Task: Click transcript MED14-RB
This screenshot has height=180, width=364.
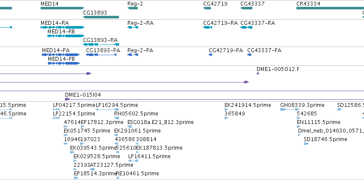Action: [x=66, y=36]
